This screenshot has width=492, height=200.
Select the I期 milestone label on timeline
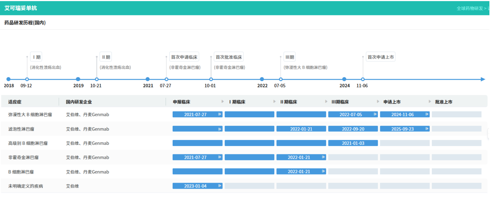[x=36, y=57]
